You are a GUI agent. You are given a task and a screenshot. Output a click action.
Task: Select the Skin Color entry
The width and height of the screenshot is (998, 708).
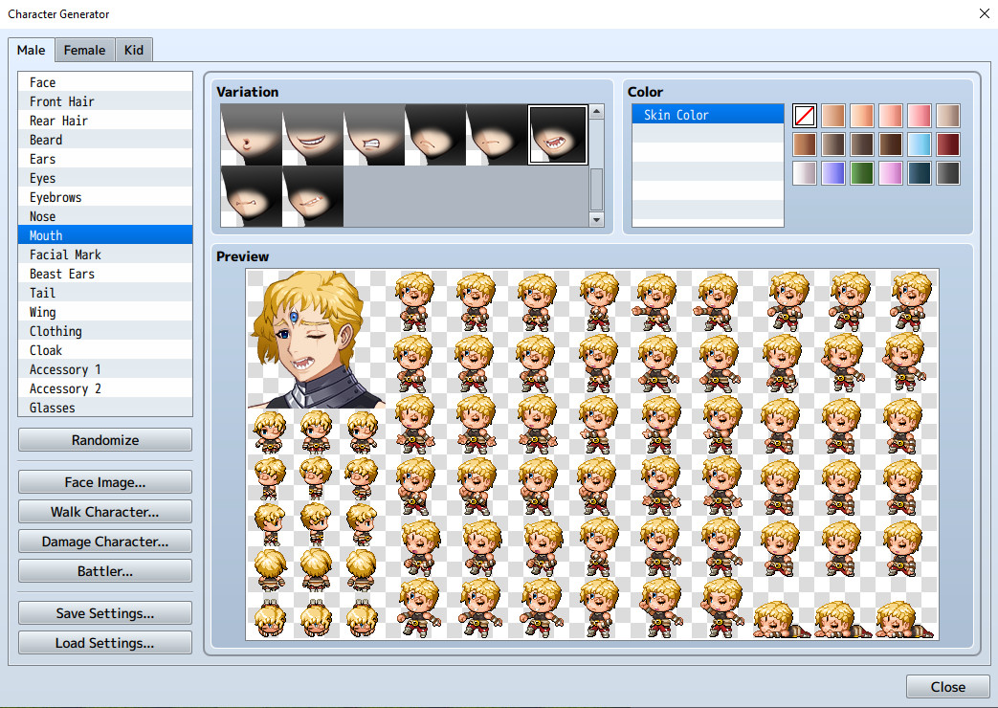pyautogui.click(x=707, y=114)
